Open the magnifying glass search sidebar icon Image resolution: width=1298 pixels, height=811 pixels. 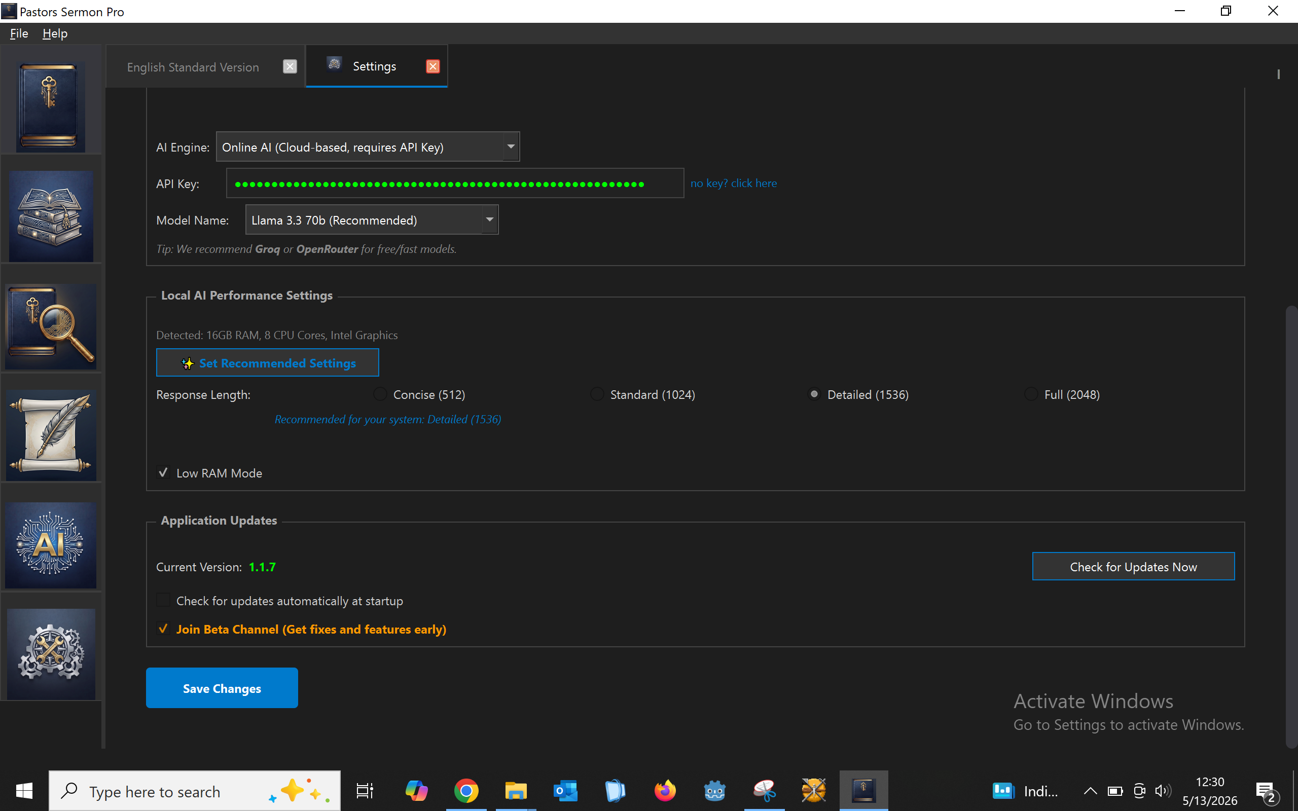click(51, 326)
